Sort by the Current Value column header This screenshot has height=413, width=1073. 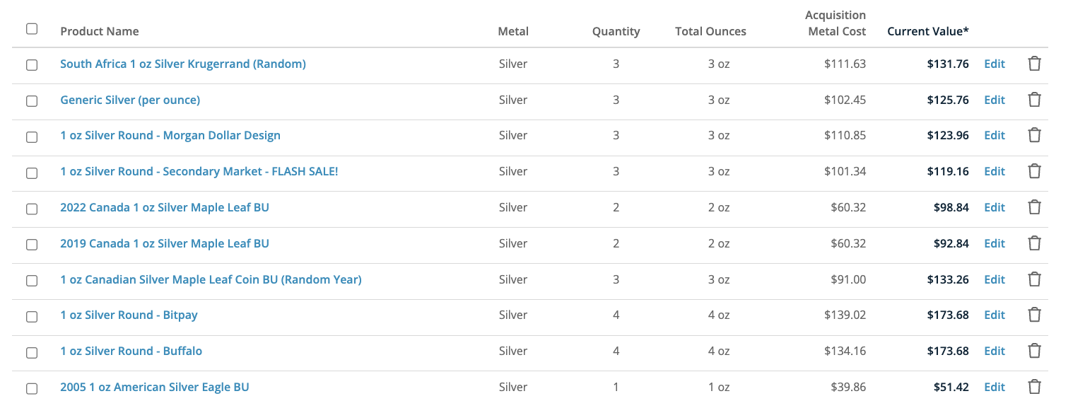(x=927, y=31)
